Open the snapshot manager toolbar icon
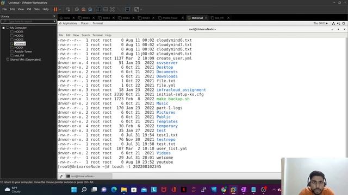 (90, 9)
